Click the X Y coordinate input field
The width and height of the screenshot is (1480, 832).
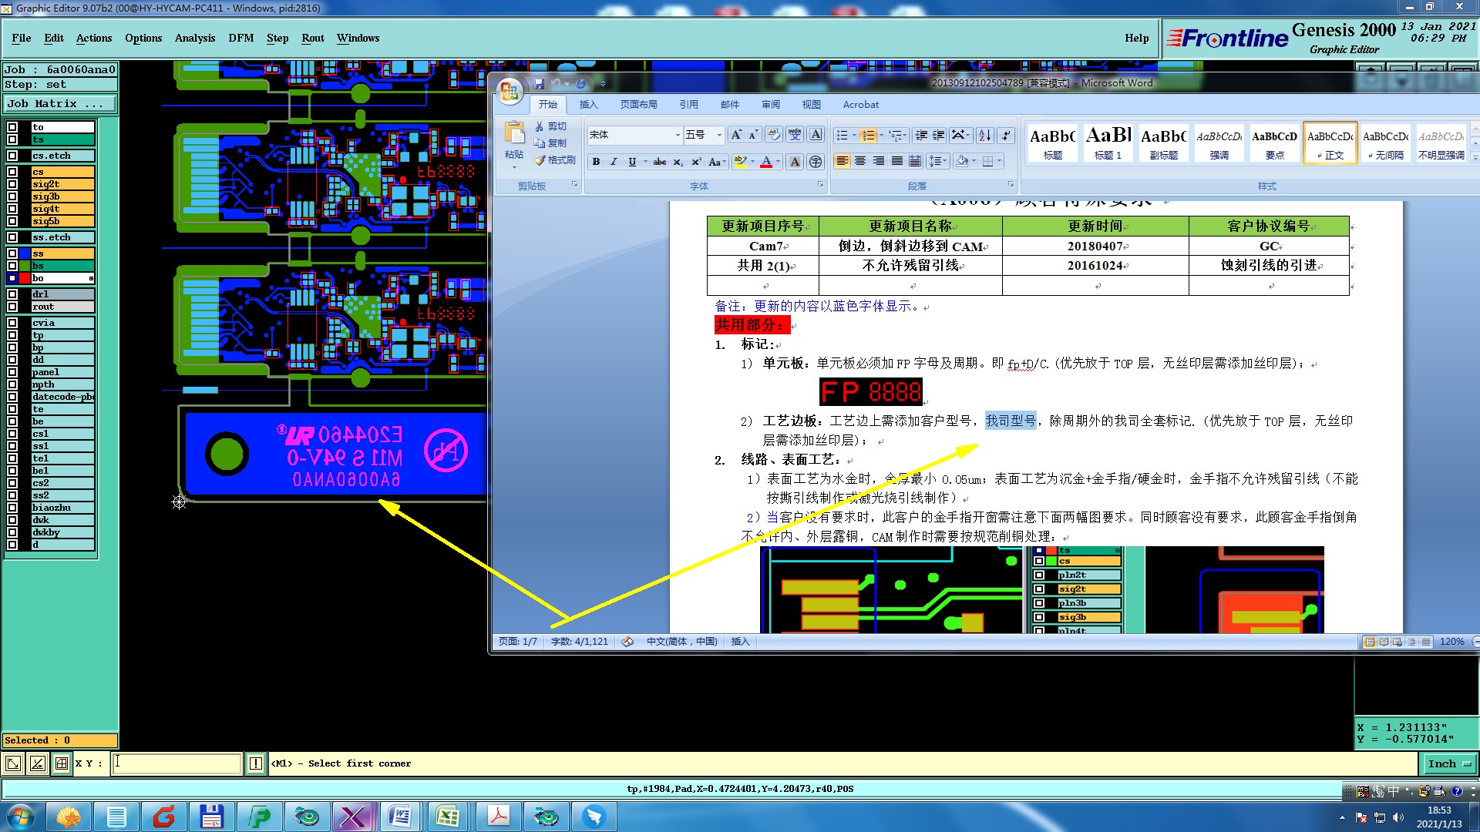coord(177,763)
